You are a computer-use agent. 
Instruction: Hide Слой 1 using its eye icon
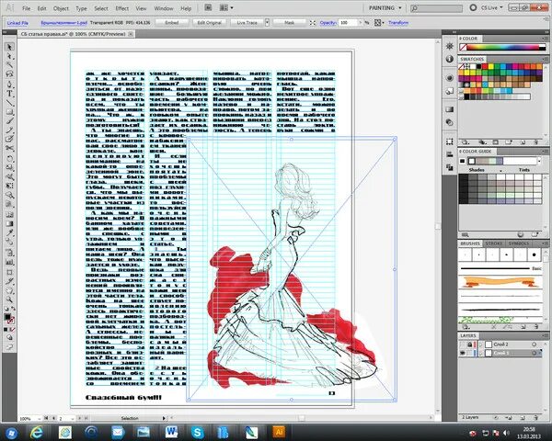463,353
